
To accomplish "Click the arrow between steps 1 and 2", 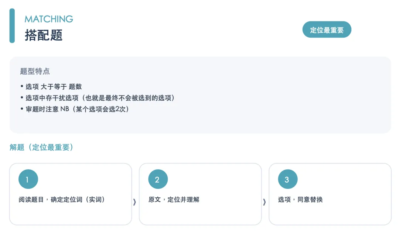I will (134, 202).
